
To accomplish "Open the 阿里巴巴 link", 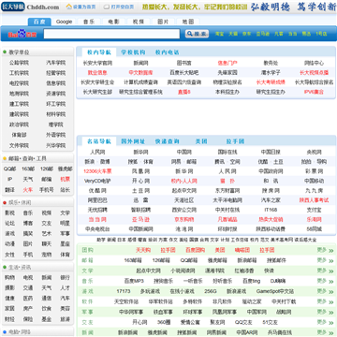I will click(x=97, y=200).
